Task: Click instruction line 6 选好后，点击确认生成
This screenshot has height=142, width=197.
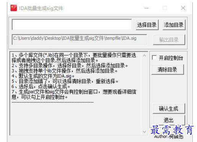Action: (41, 87)
